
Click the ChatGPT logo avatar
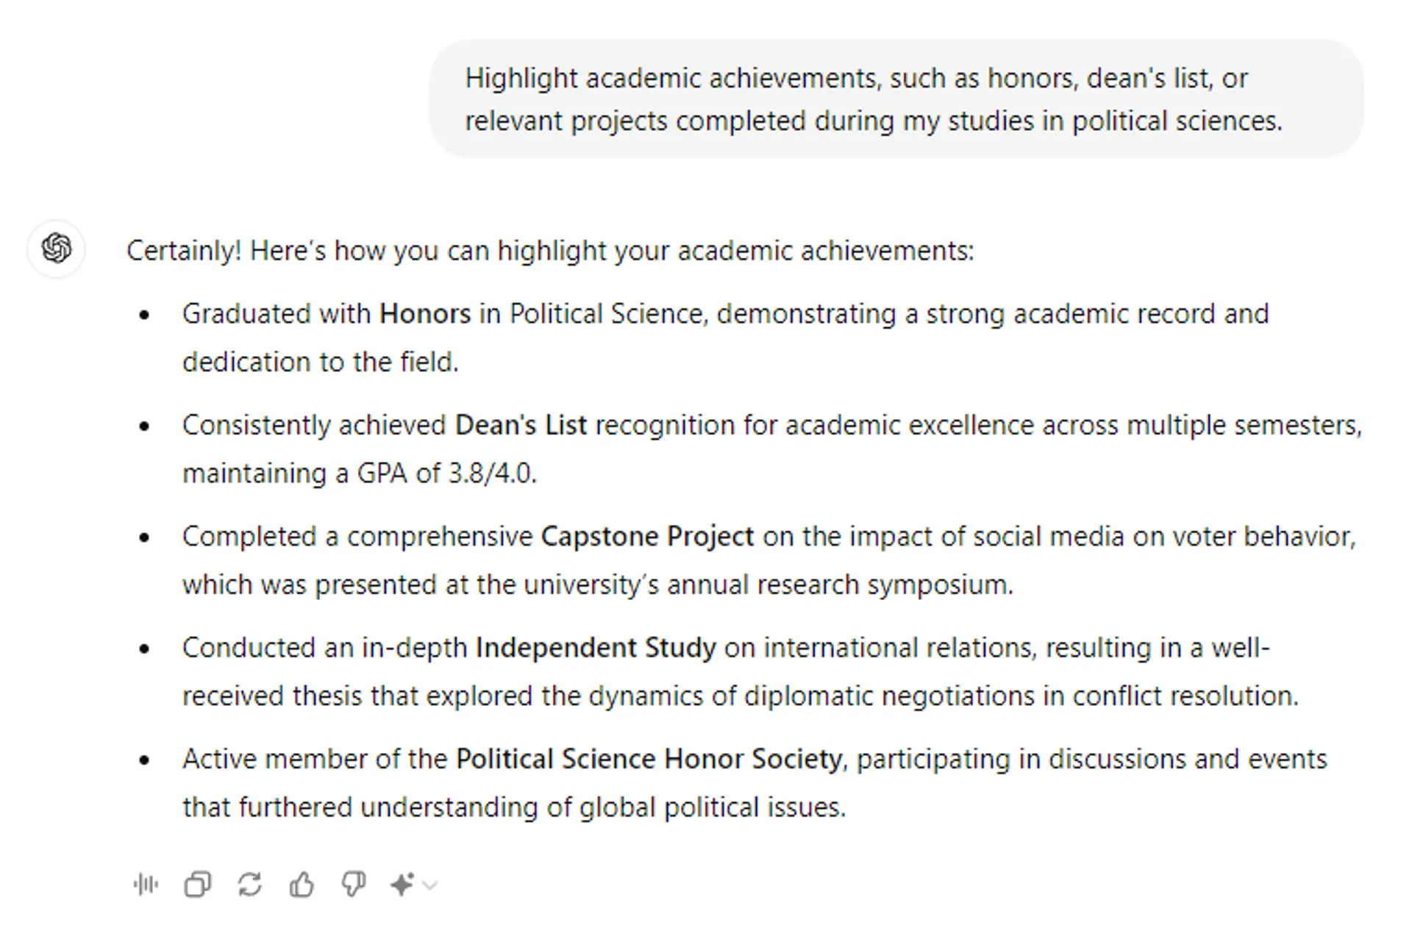click(57, 249)
